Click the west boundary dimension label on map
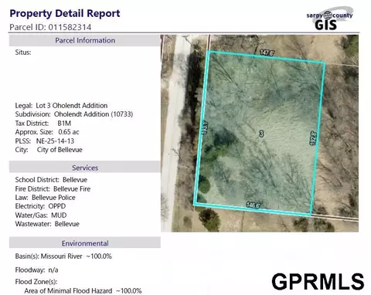The width and height of the screenshot is (371, 295). click(204, 127)
